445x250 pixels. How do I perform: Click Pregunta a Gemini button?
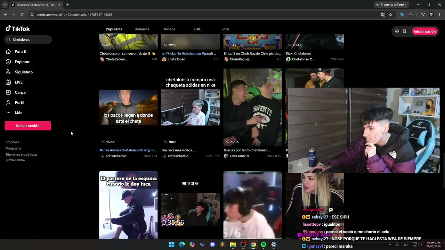tap(391, 5)
